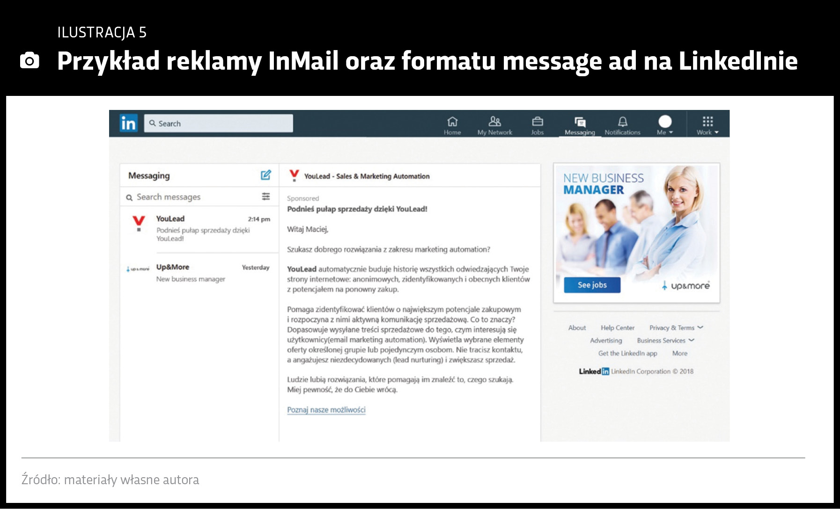Click the Podnieś pułap sprzedaży bold subject line

tap(357, 209)
